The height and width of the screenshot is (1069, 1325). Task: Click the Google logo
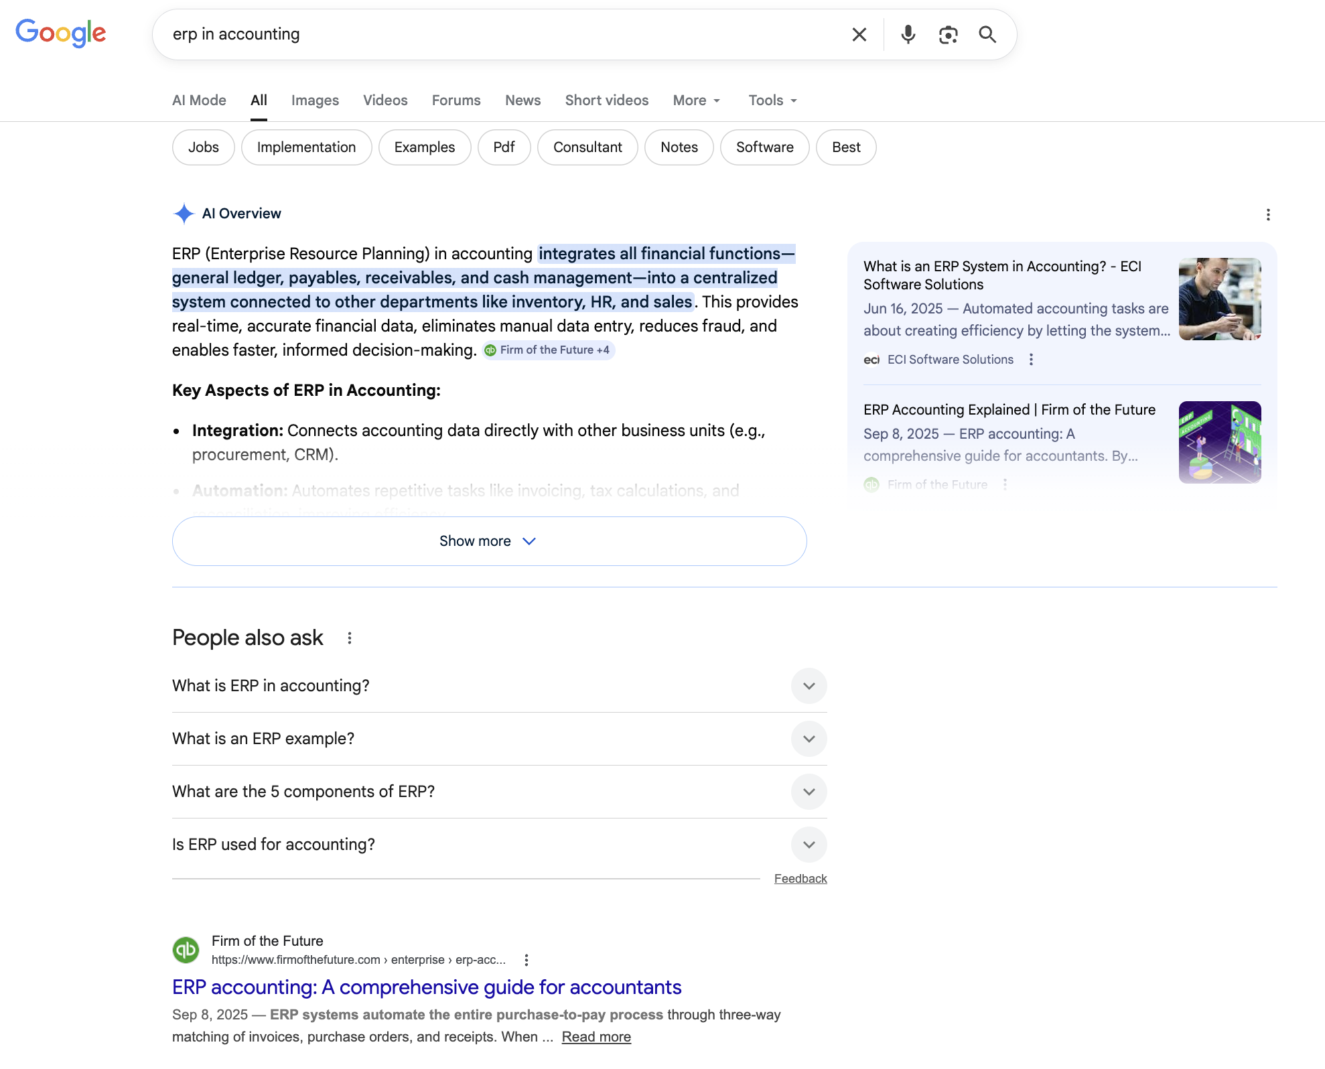point(60,33)
